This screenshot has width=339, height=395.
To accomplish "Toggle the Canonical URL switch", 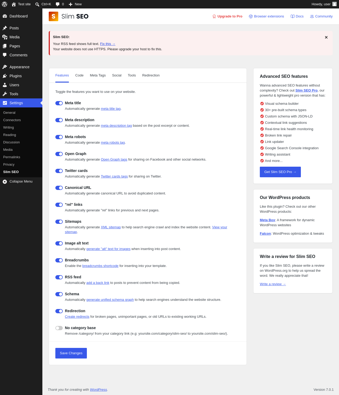I will click(59, 188).
